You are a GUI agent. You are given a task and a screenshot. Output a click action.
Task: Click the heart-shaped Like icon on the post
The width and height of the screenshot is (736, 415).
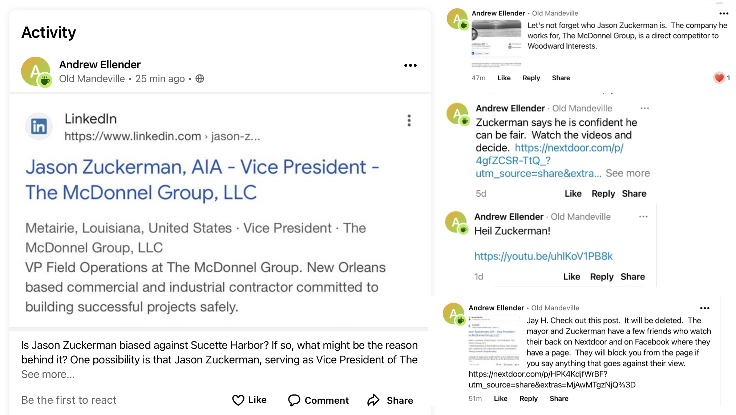pos(238,400)
